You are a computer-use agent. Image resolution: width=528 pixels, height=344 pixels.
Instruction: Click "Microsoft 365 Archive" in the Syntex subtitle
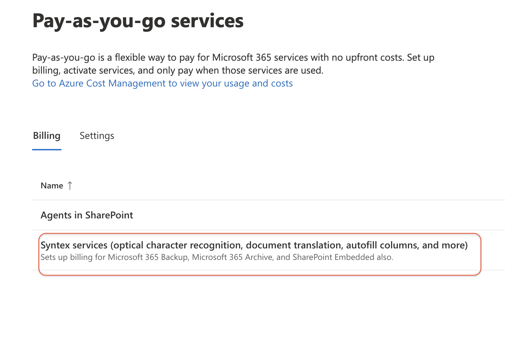(x=232, y=257)
